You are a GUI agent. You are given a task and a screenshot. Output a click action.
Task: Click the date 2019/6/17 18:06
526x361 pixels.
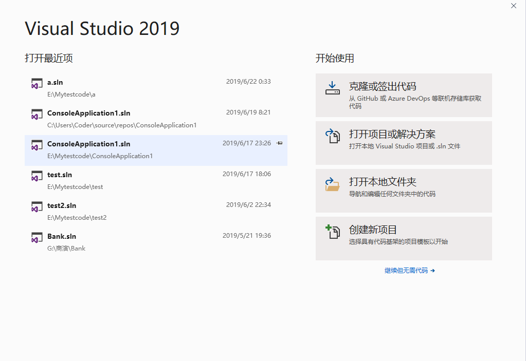tap(247, 174)
